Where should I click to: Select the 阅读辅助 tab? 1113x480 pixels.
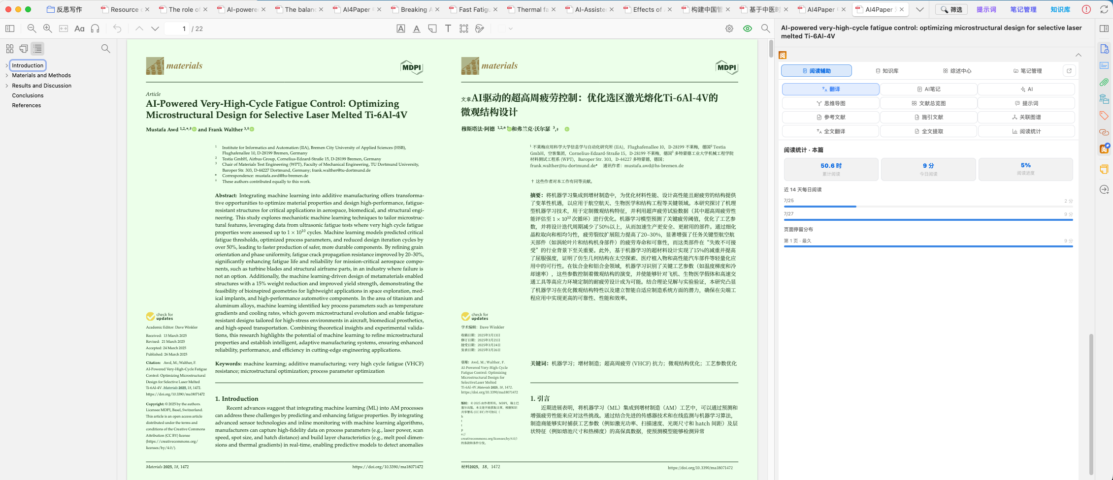(x=817, y=71)
